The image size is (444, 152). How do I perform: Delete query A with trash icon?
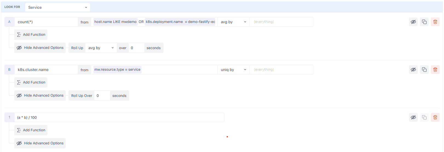(x=435, y=22)
